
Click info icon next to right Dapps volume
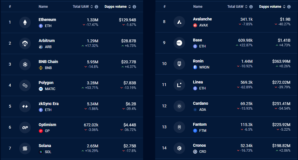(289, 7)
